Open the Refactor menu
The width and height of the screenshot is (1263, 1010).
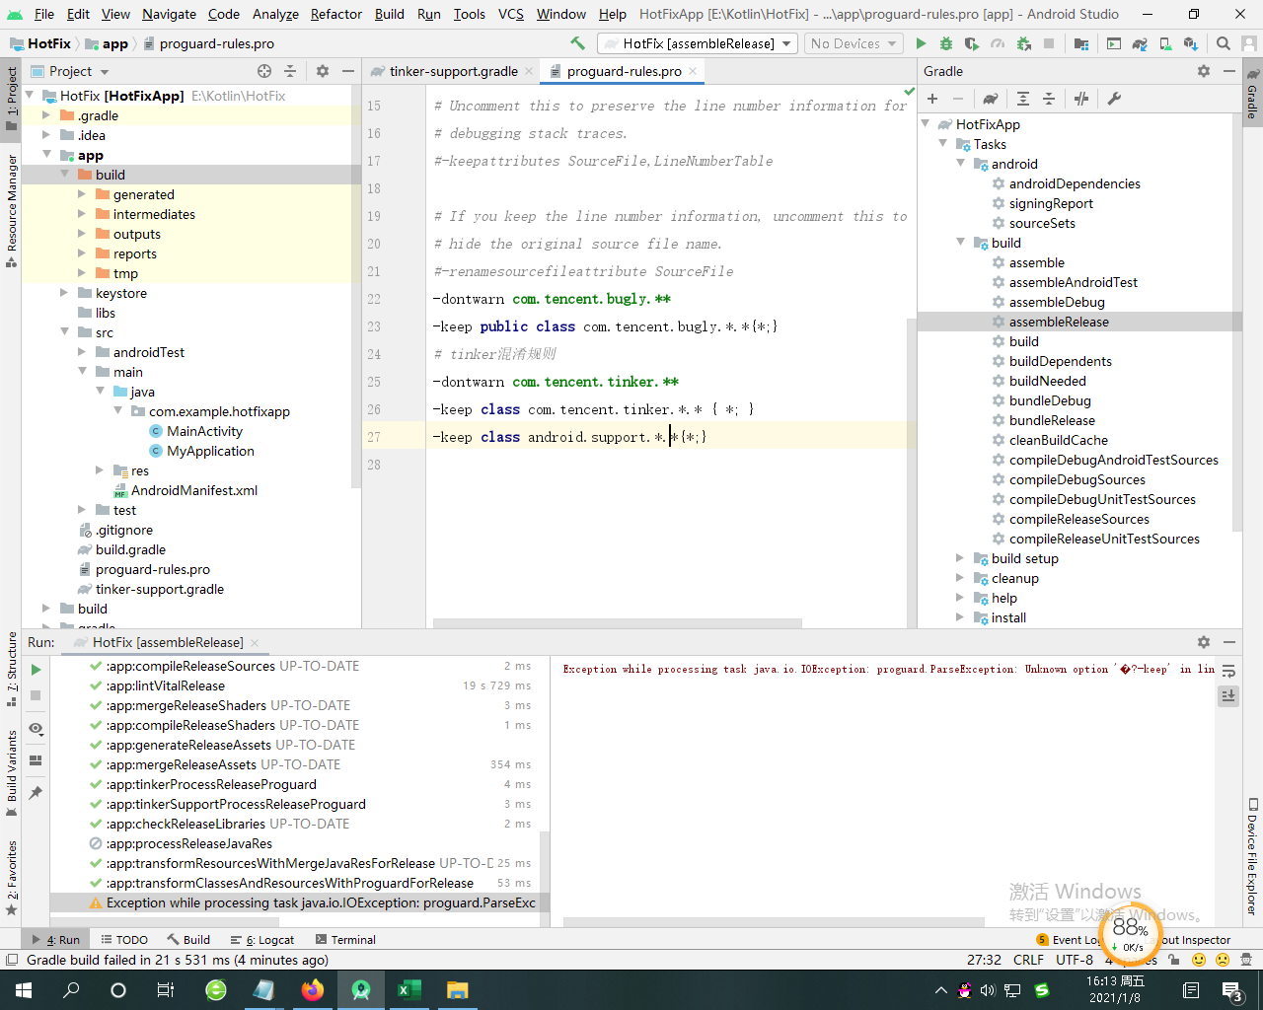click(x=336, y=14)
